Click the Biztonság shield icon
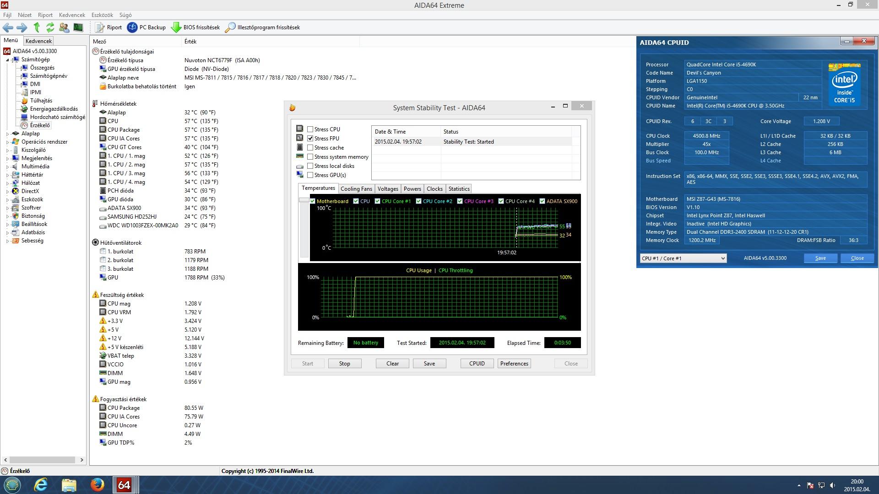 (16, 216)
